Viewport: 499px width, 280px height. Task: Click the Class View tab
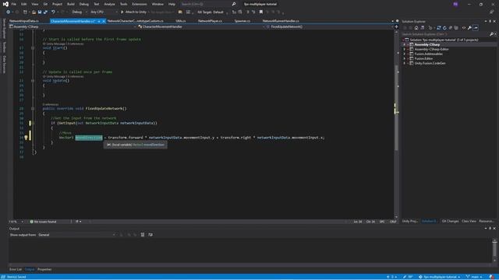click(x=469, y=221)
